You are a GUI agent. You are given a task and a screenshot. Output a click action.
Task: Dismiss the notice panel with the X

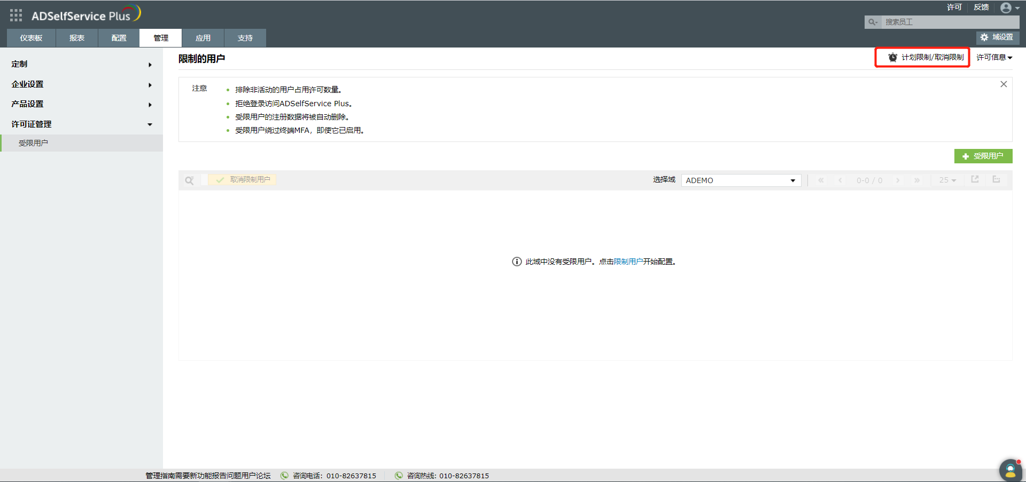coord(1004,84)
